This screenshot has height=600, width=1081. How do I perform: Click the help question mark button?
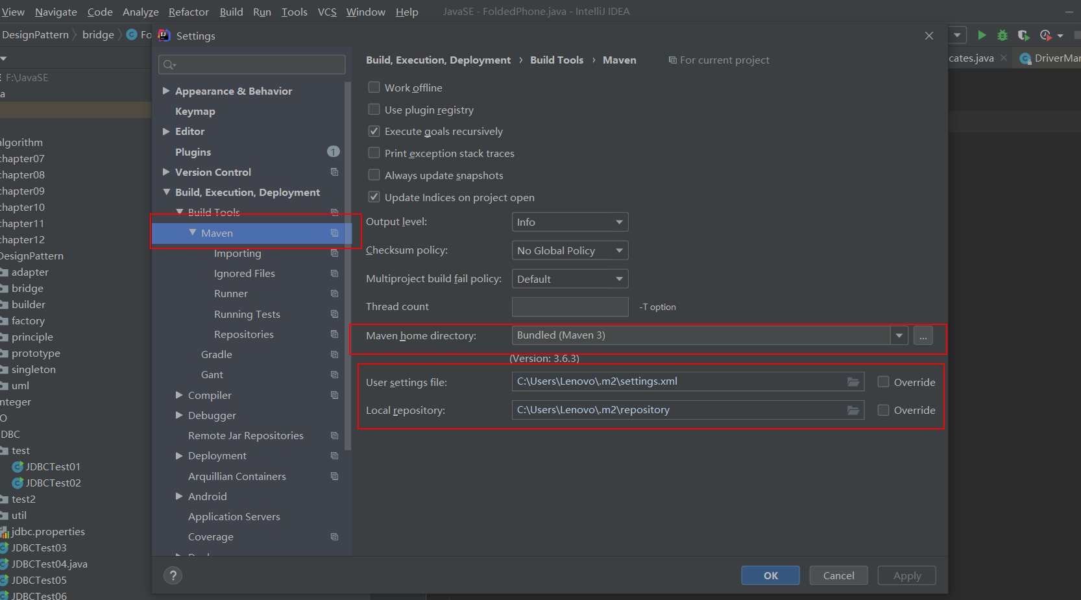pyautogui.click(x=173, y=575)
